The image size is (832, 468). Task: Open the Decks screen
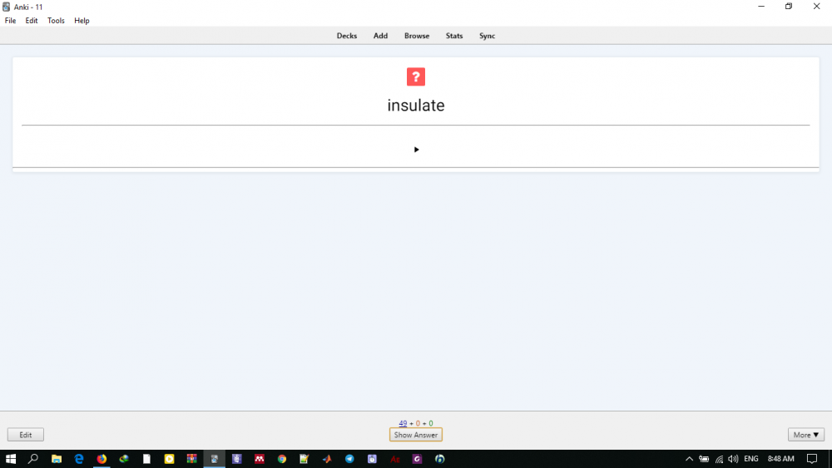point(347,36)
